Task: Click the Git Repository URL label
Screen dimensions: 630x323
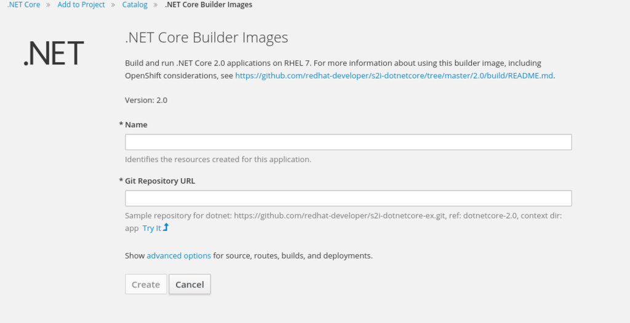Action: tap(160, 181)
